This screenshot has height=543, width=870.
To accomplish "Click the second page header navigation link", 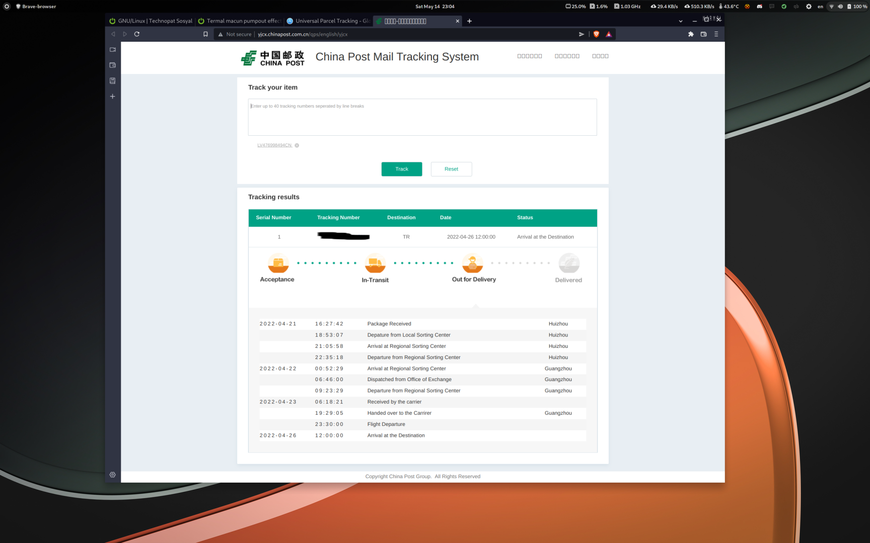I will 567,56.
